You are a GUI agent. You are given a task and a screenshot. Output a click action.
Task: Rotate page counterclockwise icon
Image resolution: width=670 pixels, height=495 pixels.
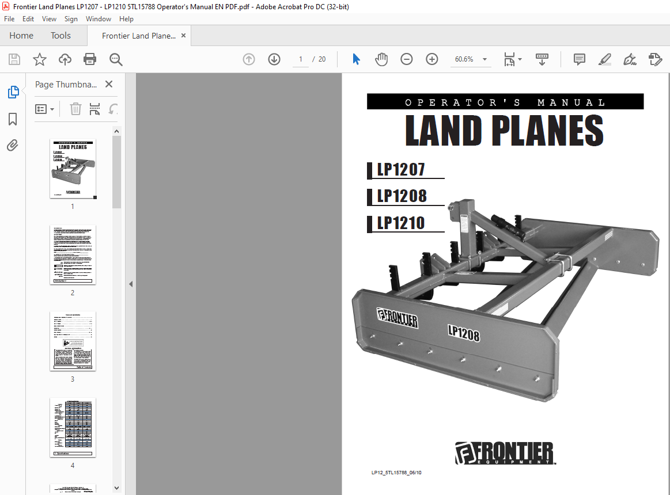pos(113,109)
